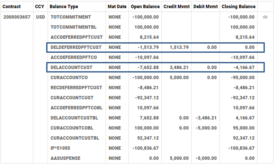This screenshot has width=275, height=165.
Task: Click the Contract column header
Action: (12, 6)
